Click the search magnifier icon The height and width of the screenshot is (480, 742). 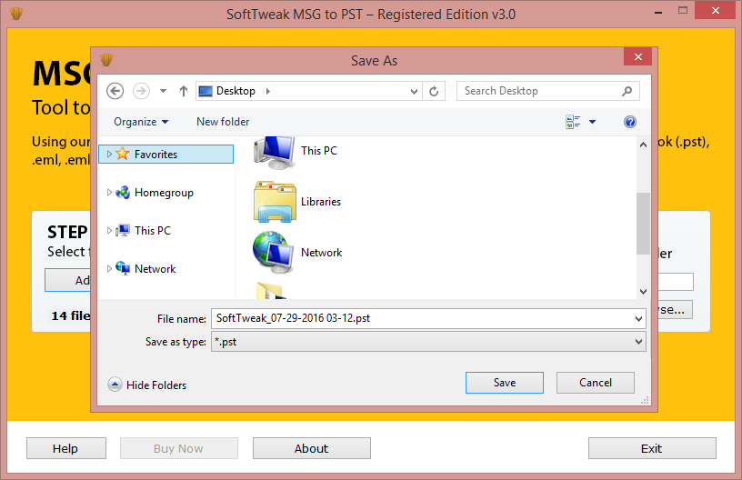pyautogui.click(x=627, y=91)
